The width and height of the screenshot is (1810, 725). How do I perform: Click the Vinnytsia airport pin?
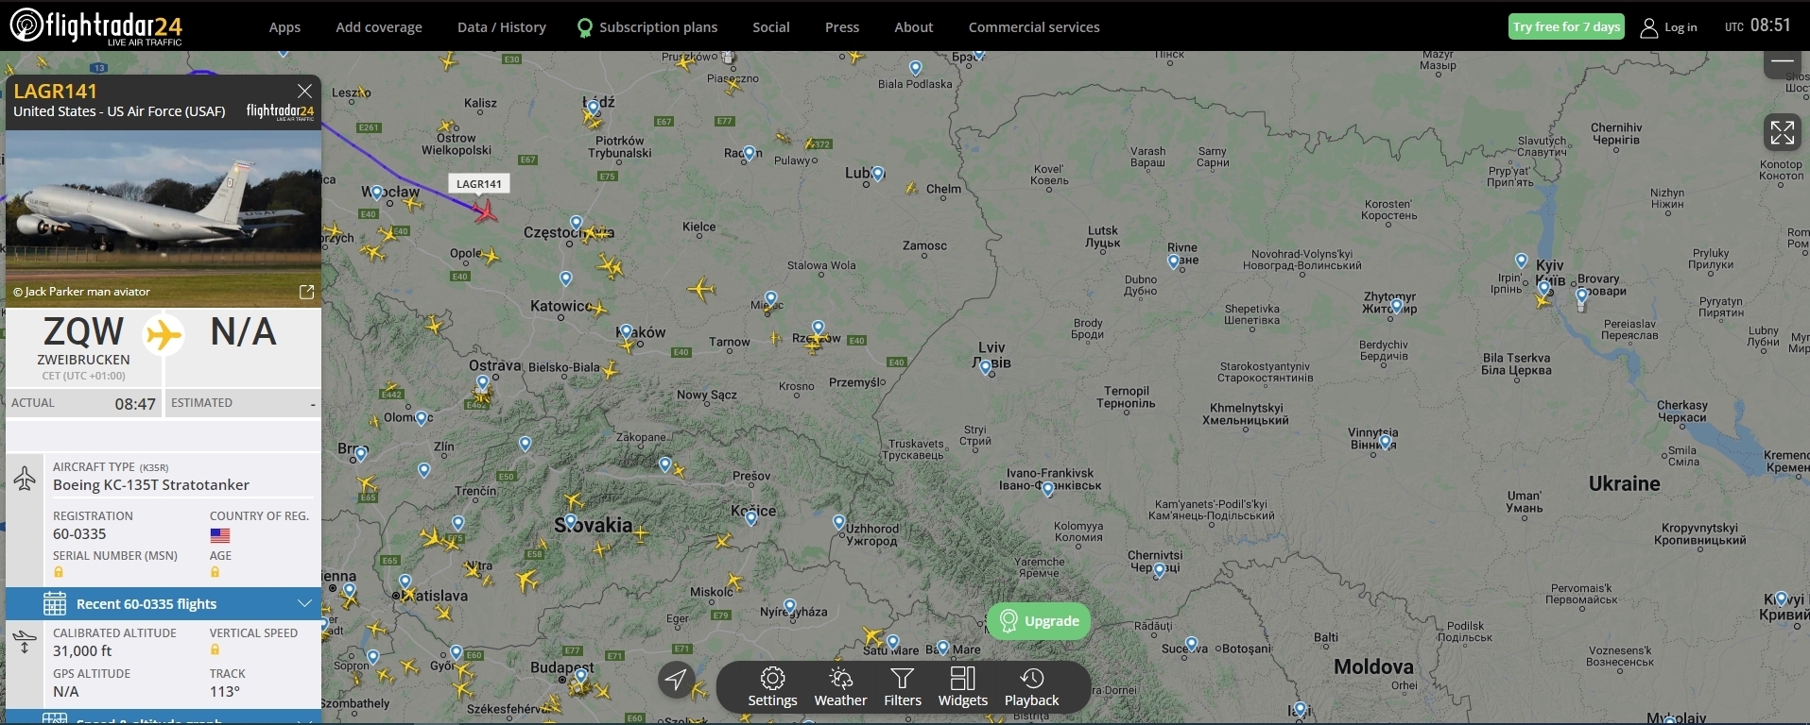1386,441
